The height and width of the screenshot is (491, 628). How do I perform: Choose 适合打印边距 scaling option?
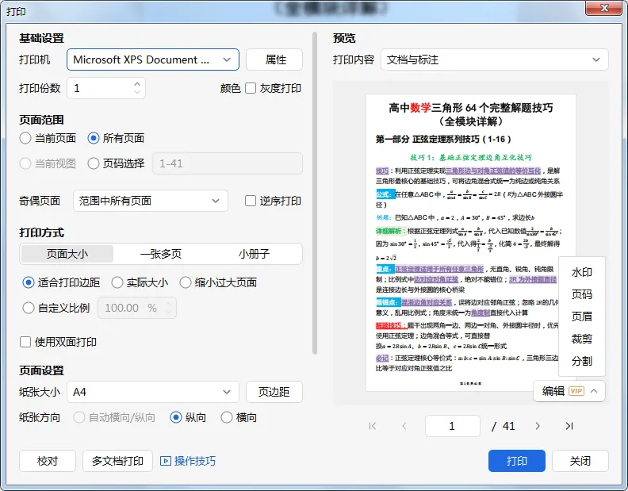point(29,282)
